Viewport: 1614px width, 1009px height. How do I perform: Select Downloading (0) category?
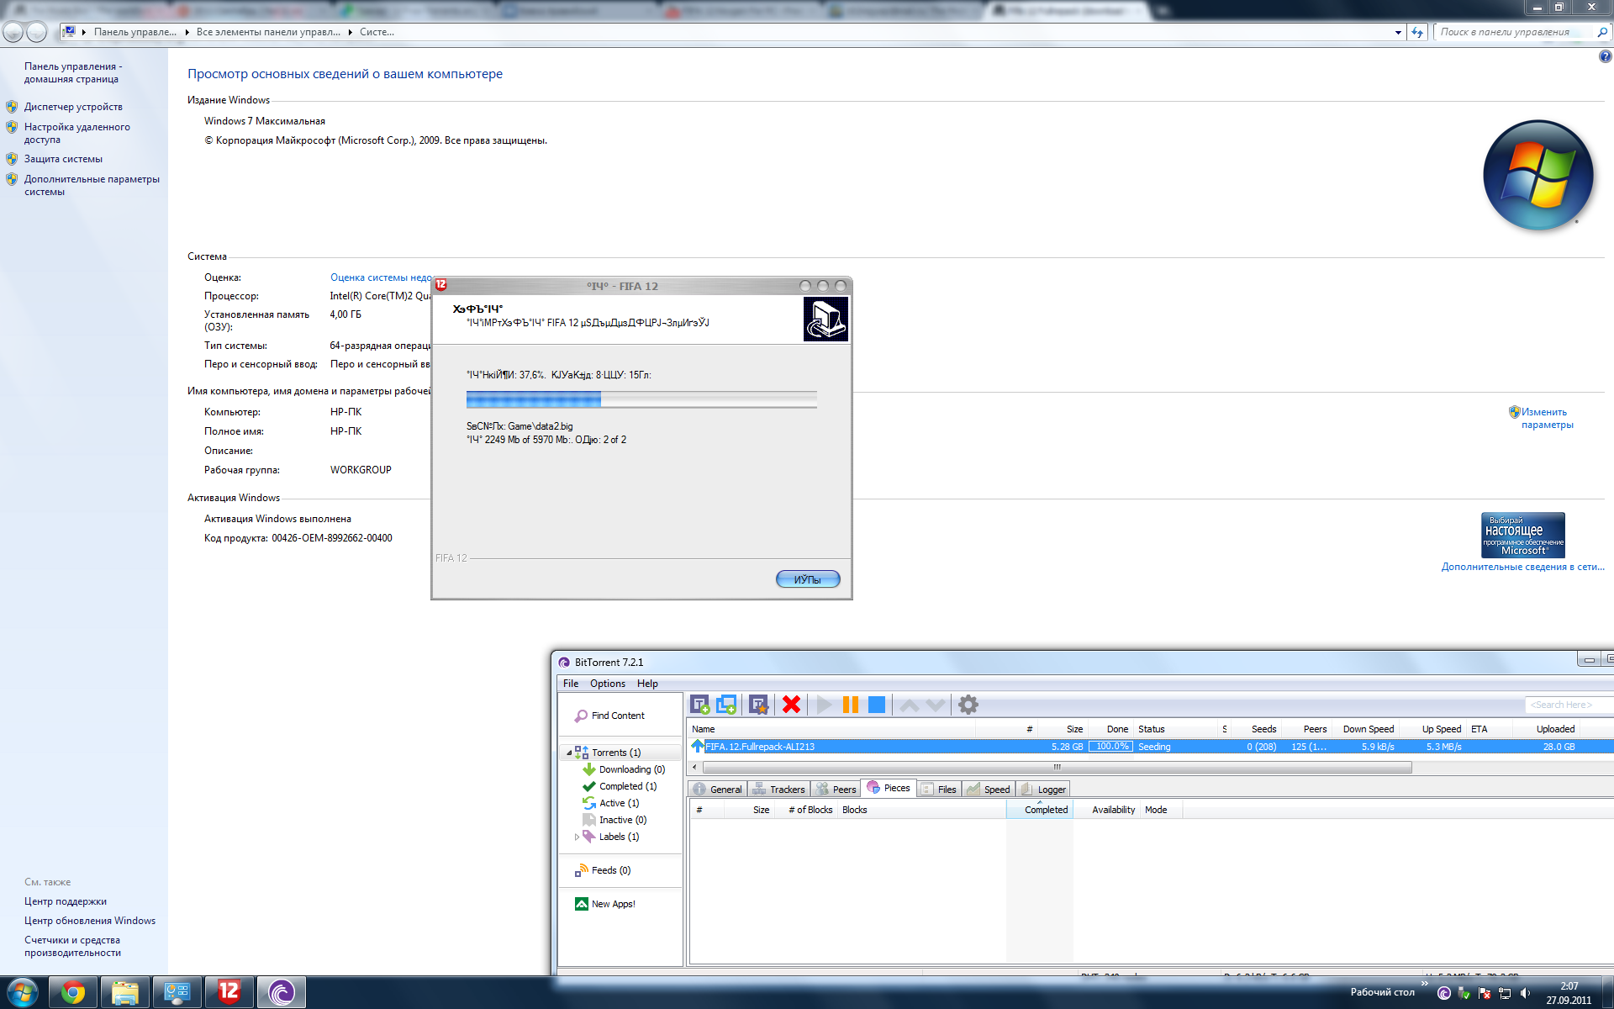631,769
